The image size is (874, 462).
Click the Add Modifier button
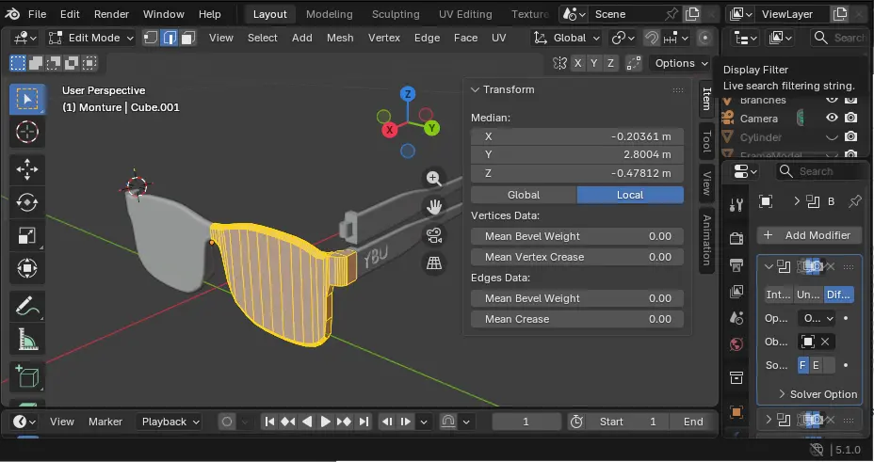point(808,235)
